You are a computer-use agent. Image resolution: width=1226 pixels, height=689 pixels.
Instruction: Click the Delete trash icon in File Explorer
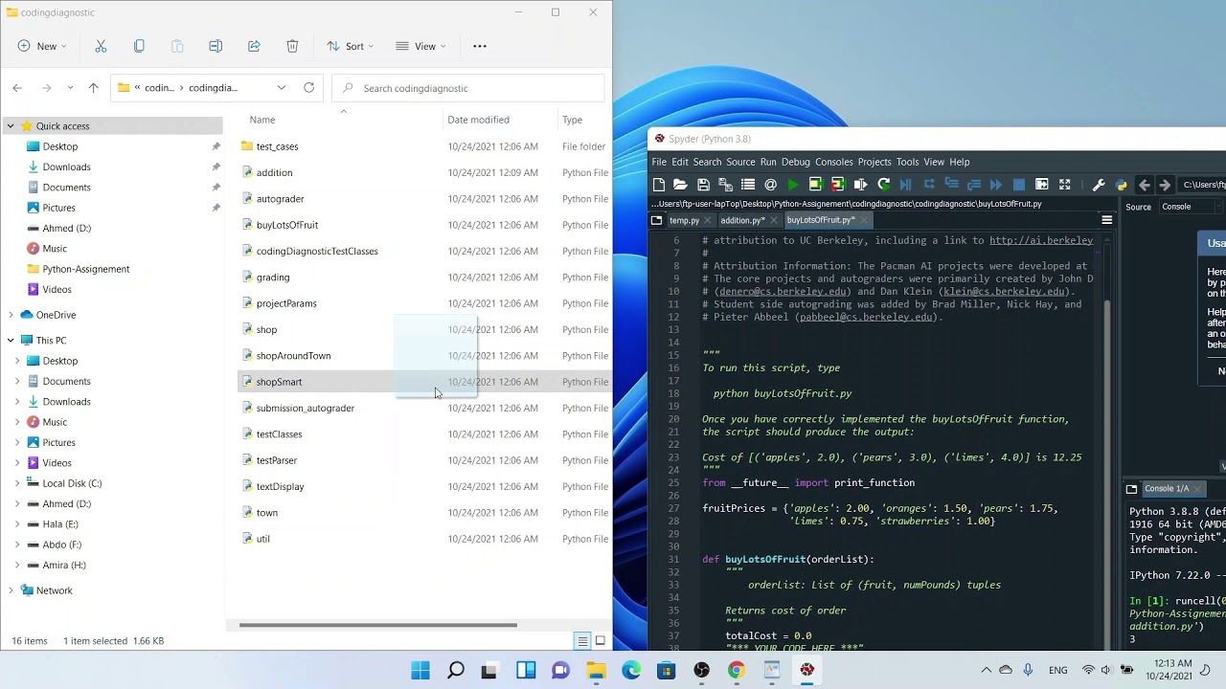(292, 46)
